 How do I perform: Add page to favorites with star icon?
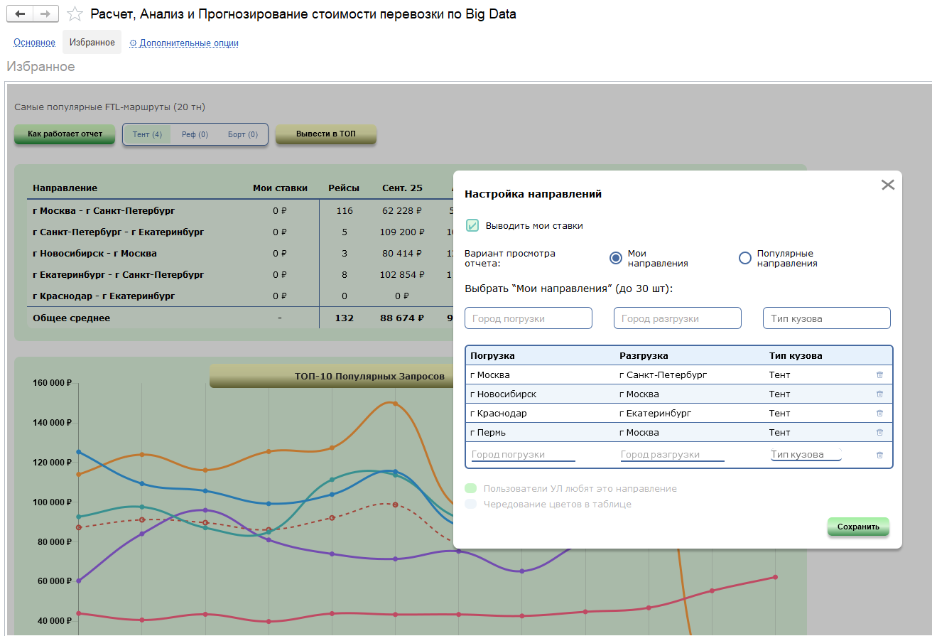75,14
